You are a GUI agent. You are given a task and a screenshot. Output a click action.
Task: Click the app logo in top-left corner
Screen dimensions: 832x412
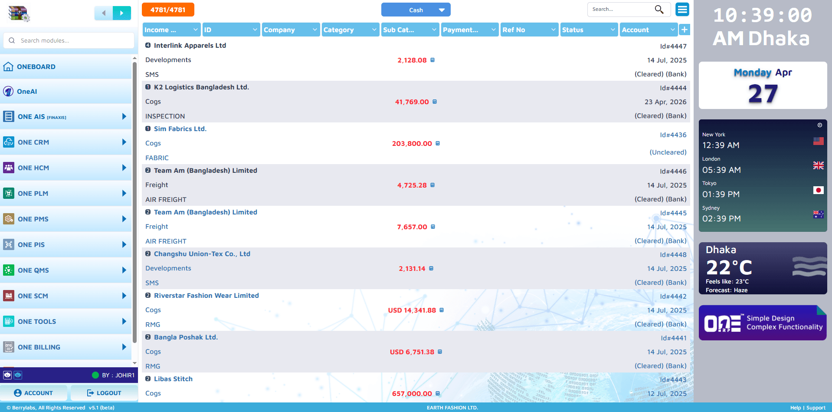[19, 13]
